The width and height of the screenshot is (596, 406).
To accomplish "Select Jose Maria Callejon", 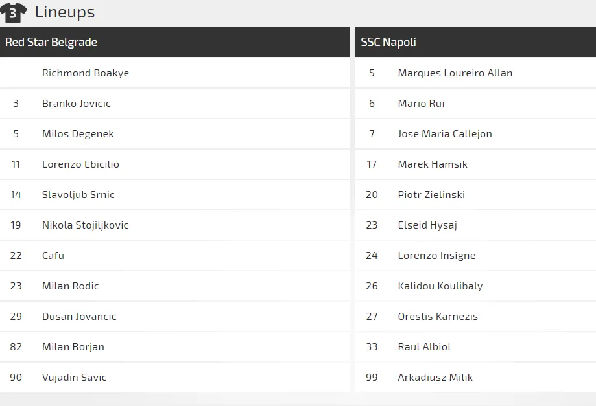I will 445,134.
